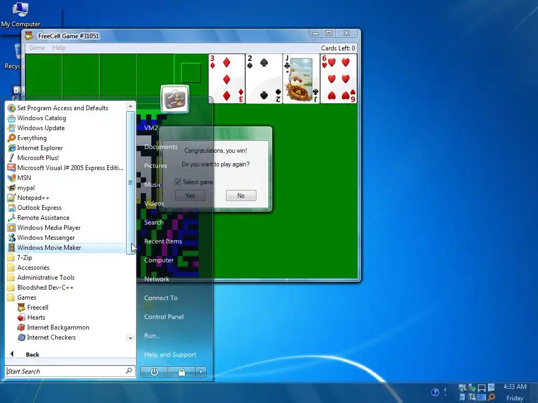Click the programs list scroll-up arrow
538x403 pixels.
[130, 106]
